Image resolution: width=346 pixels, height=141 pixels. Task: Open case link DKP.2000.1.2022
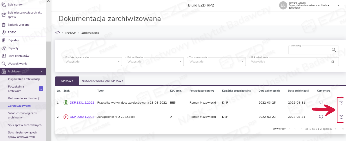[x=82, y=117]
